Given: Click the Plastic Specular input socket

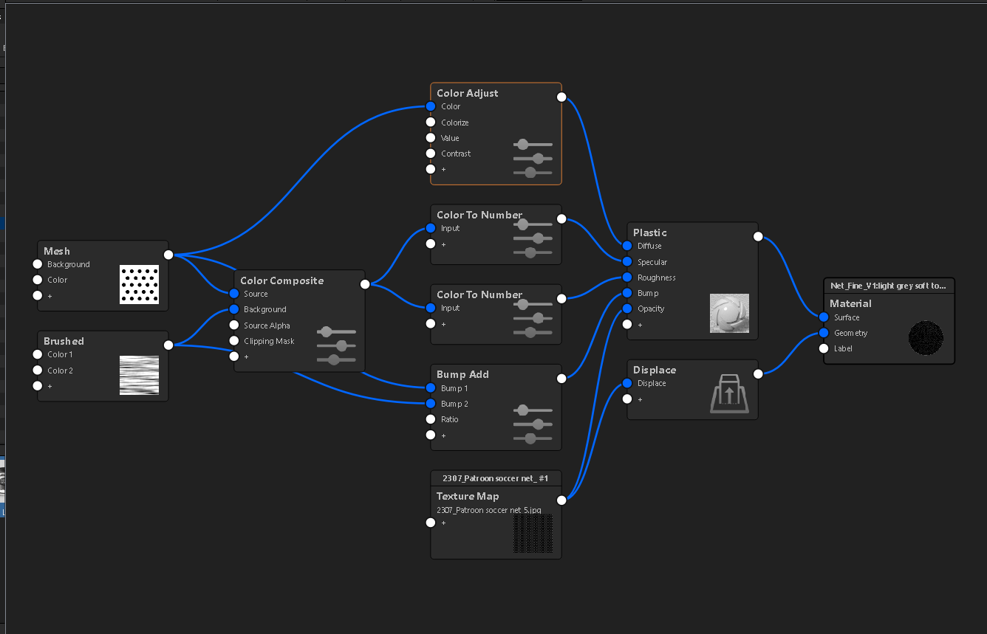Looking at the screenshot, I should (x=627, y=262).
